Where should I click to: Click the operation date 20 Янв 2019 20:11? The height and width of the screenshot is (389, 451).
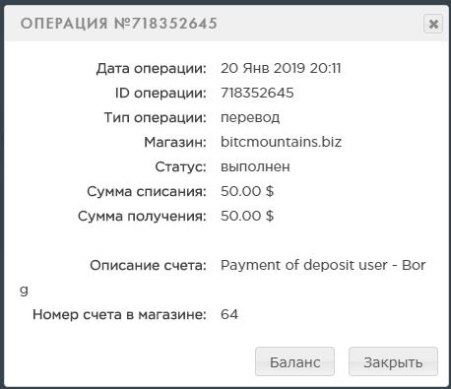coord(281,68)
